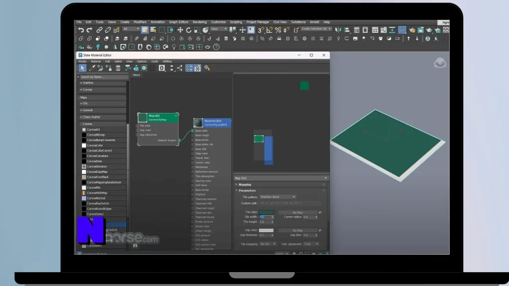
Task: Click the Render teapot icon in main toolbar
Action: [429, 30]
